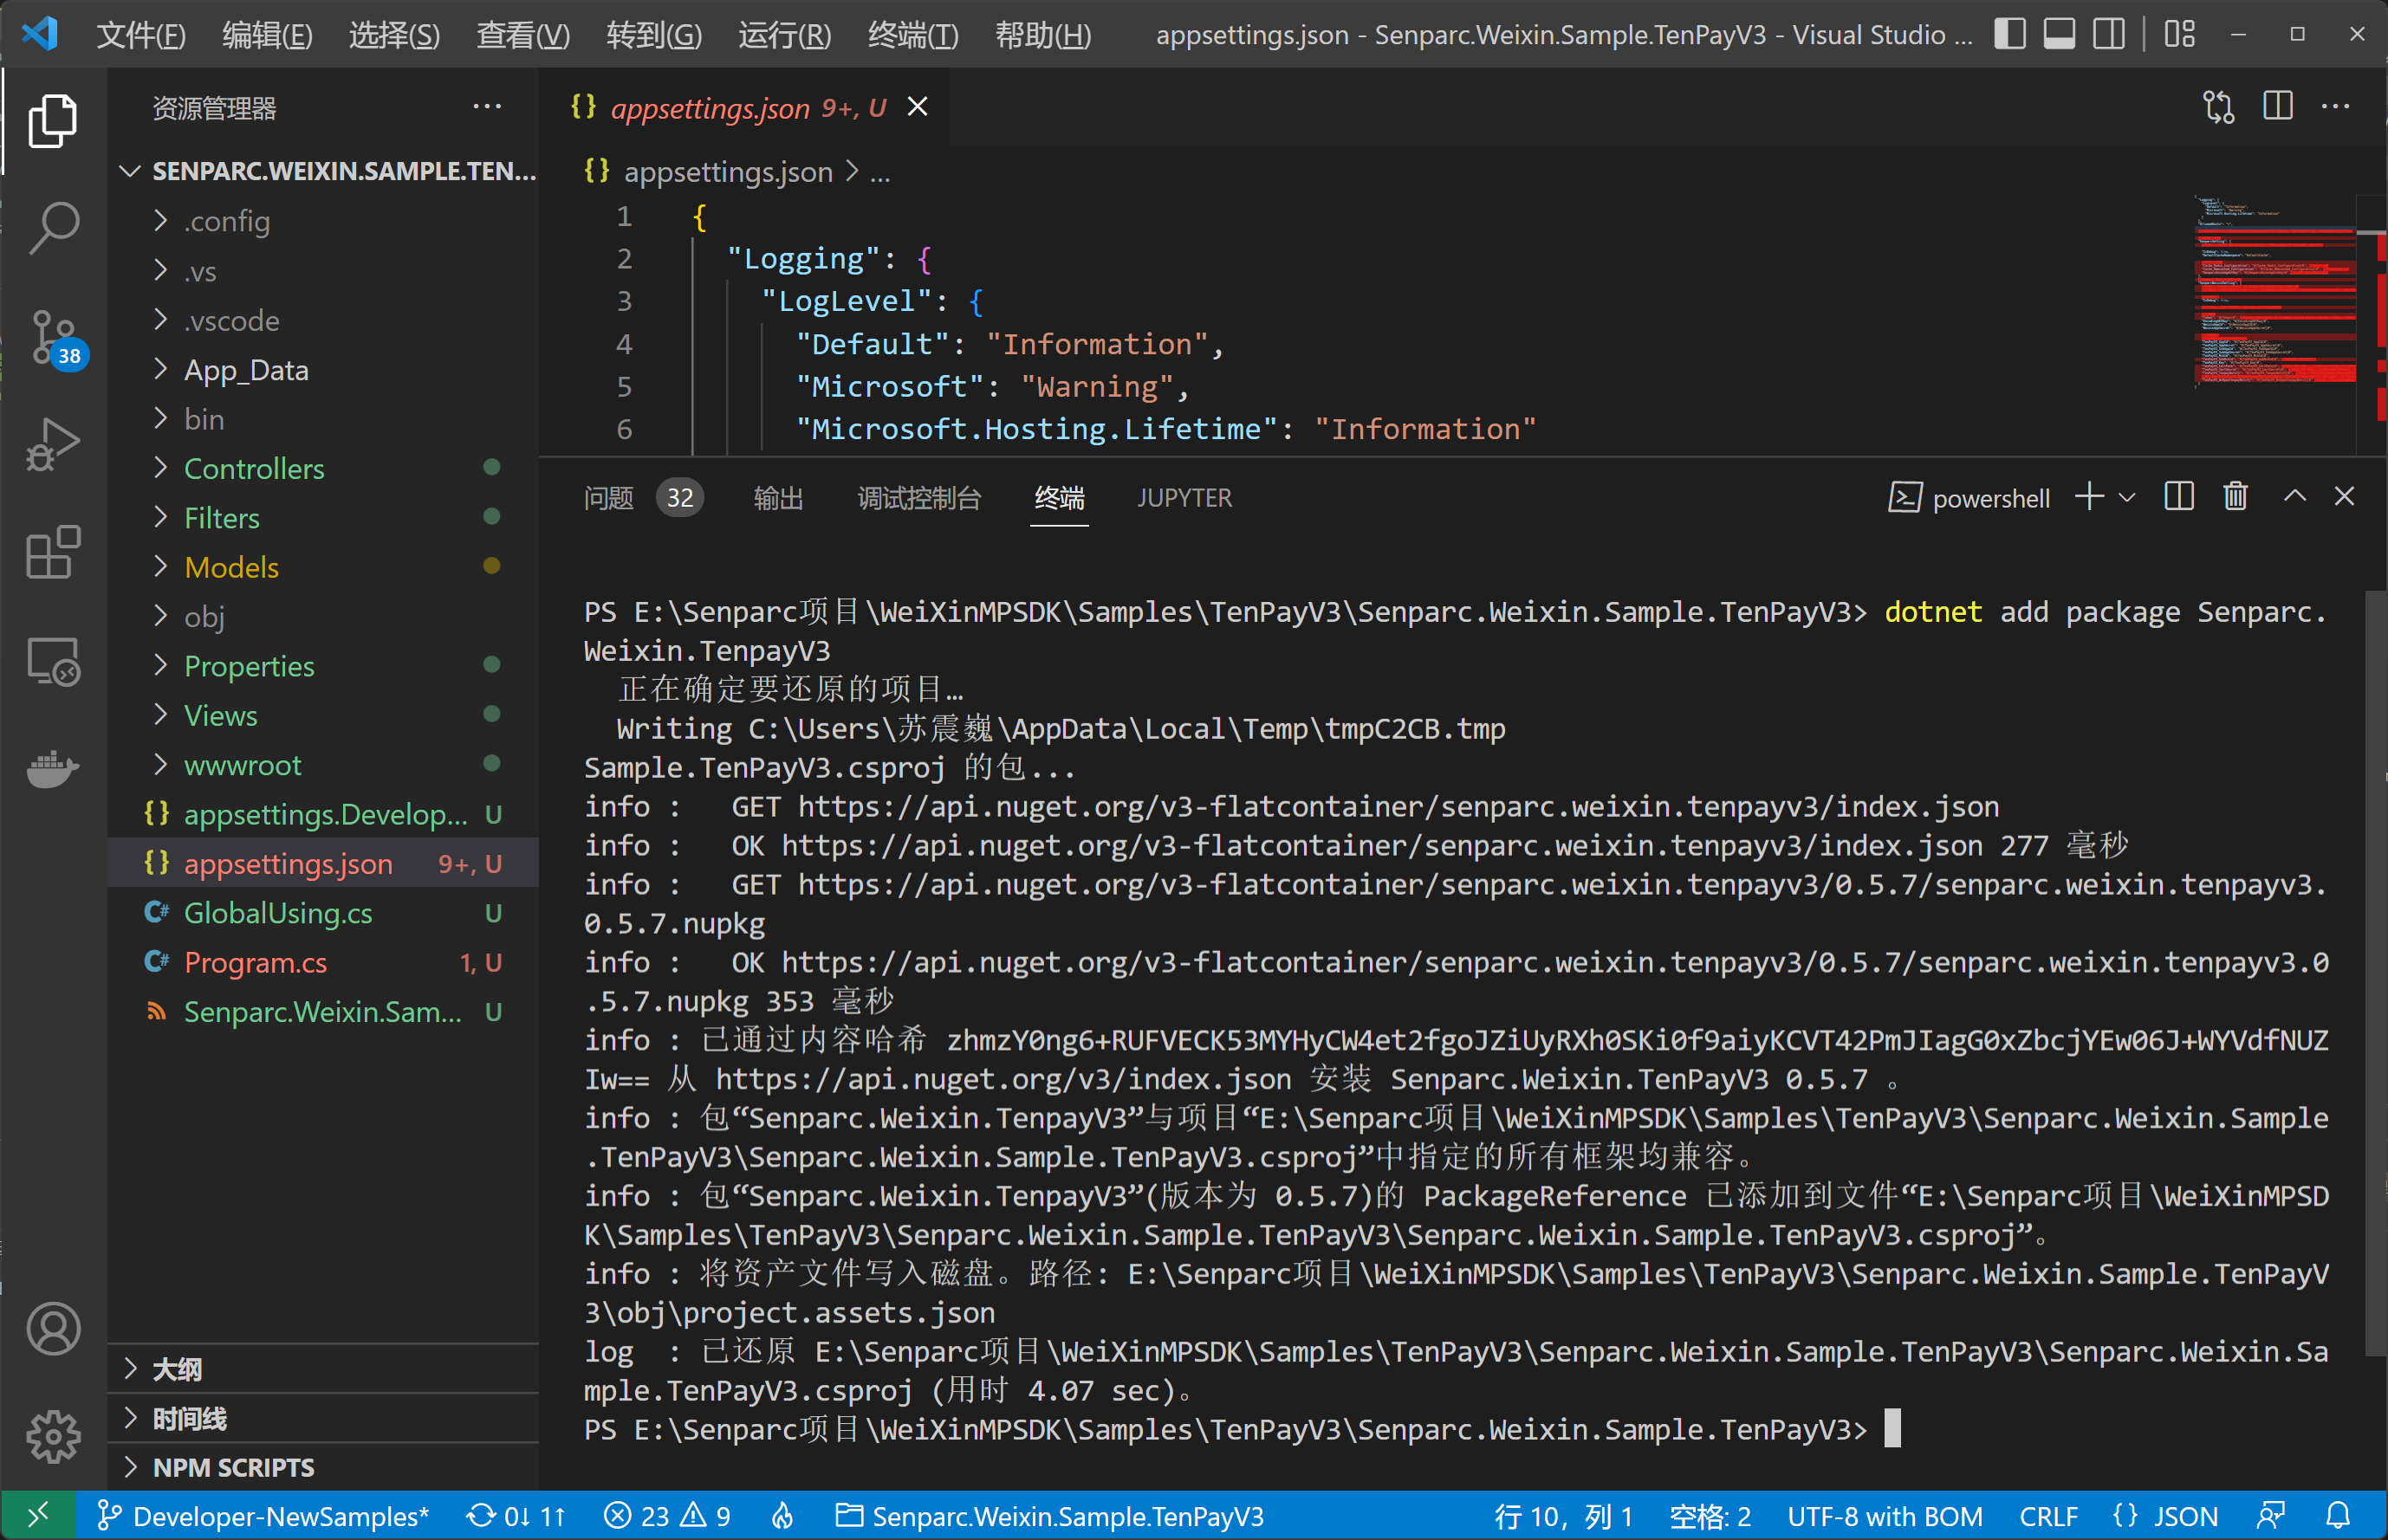Click the UTF-8 with BOM encoding selector
Screen dimensions: 2388x1540
pyautogui.click(x=1884, y=1516)
